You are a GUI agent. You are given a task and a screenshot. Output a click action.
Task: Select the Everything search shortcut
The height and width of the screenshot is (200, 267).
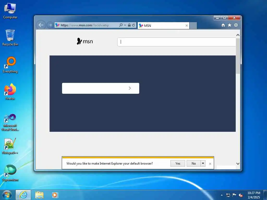[10, 65]
